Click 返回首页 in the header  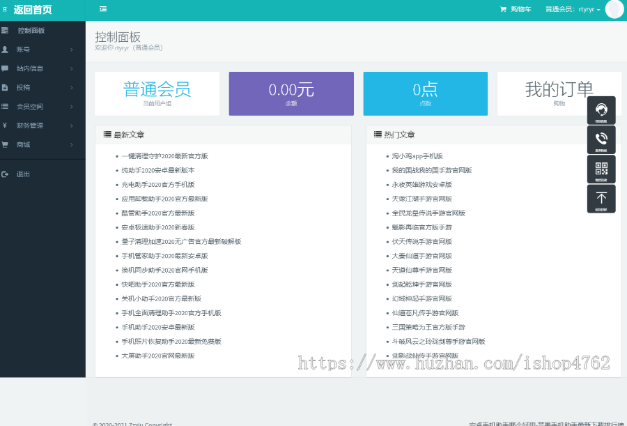[x=33, y=9]
